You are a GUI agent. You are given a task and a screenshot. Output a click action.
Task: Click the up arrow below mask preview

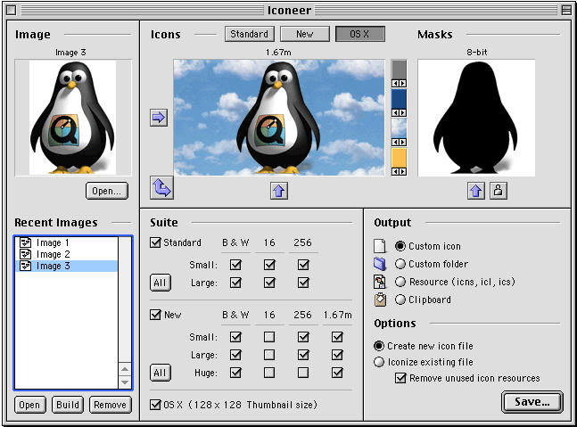click(x=476, y=191)
